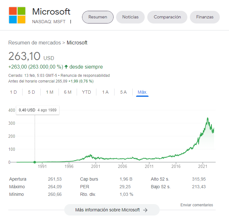
Task: Switch to the Noticias tab
Action: [130, 17]
